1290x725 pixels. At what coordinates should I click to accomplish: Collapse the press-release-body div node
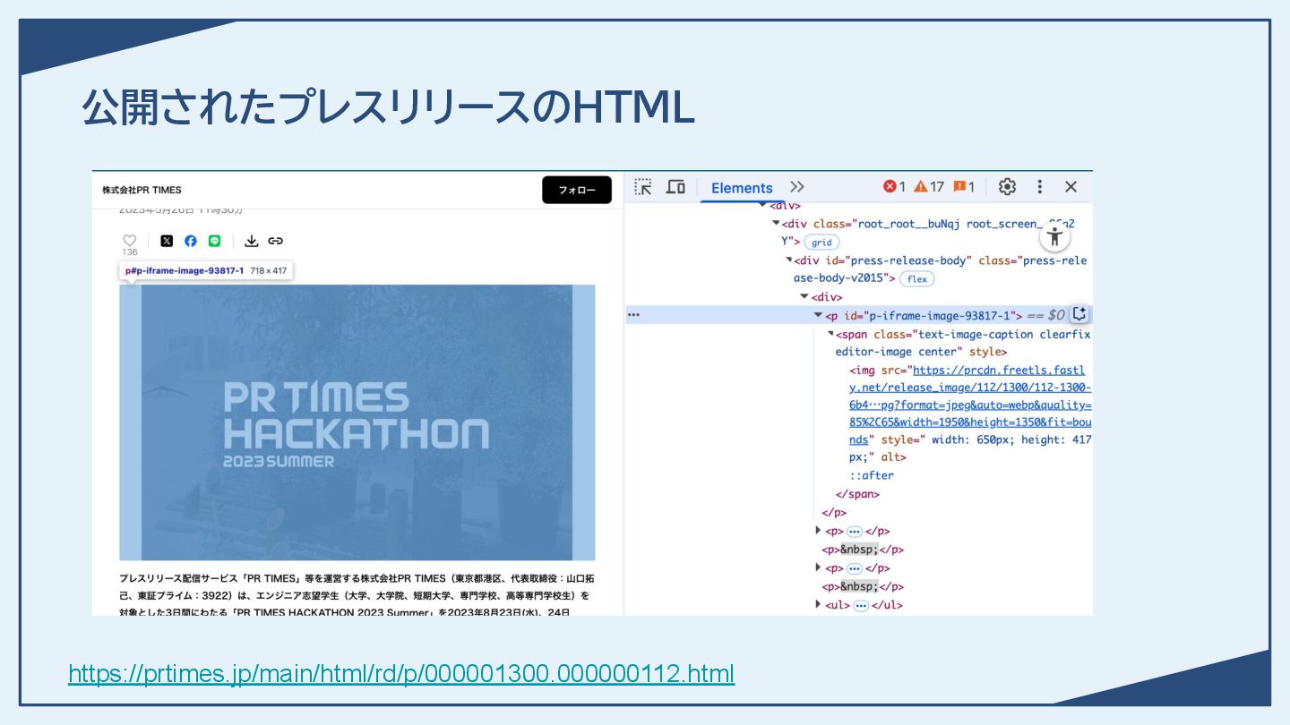[x=789, y=260]
